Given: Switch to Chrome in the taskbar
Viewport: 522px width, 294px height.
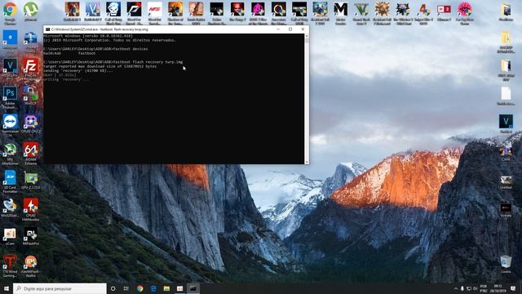Looking at the screenshot, I should tap(139, 288).
